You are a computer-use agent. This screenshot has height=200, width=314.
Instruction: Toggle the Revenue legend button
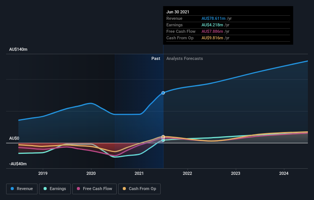[22, 189]
